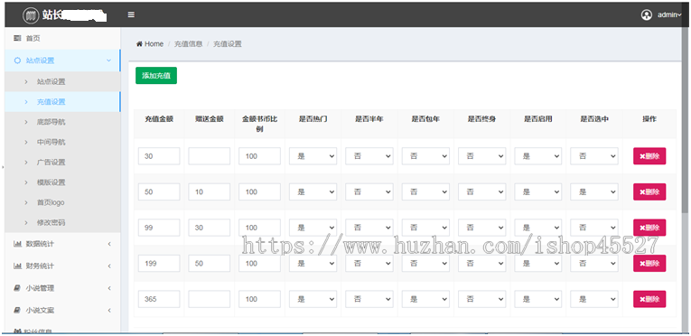Screen dimensions: 691x336
Task: Expand the 小说管理 menu
Action: 62,288
